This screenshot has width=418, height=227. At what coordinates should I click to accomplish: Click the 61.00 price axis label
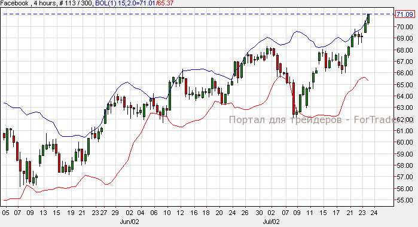404,131
